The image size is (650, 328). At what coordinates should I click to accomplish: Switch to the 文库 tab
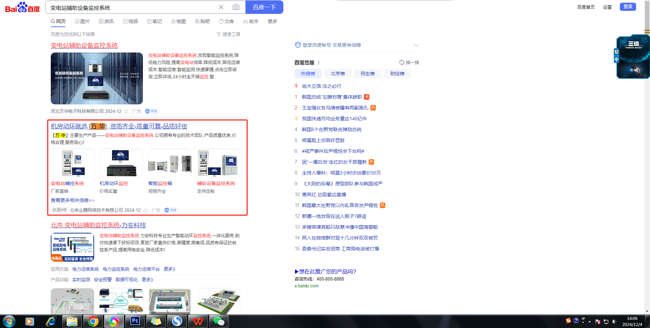(x=227, y=21)
